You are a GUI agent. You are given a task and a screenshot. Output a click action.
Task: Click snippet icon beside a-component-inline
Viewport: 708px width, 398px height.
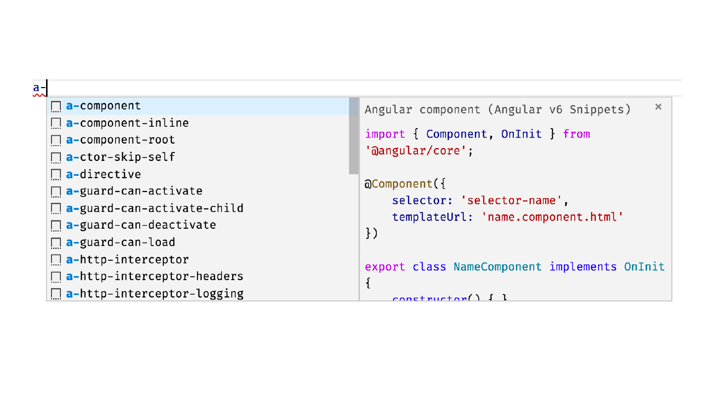[56, 123]
